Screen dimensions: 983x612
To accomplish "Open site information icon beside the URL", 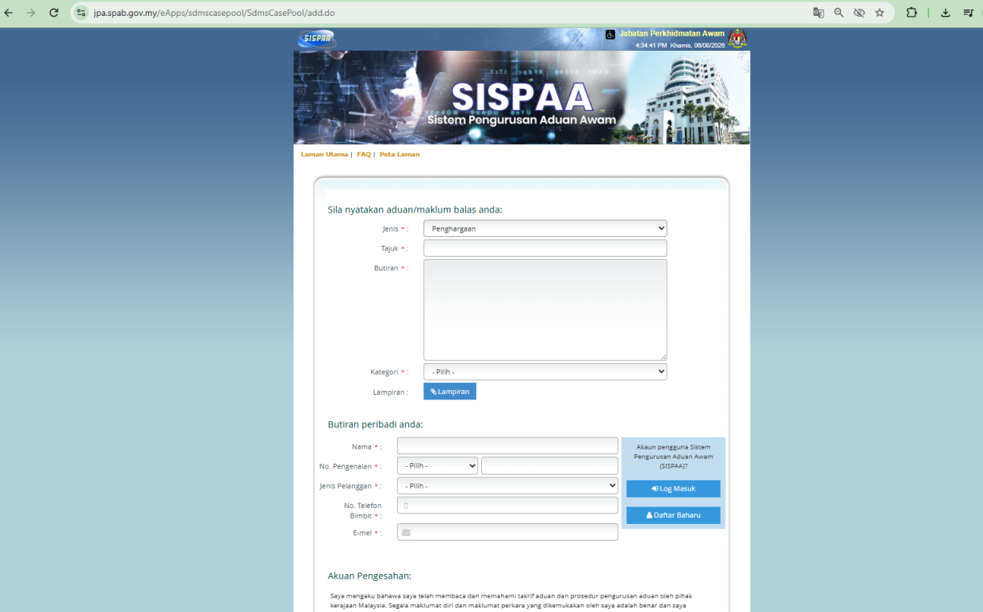I will coord(81,13).
